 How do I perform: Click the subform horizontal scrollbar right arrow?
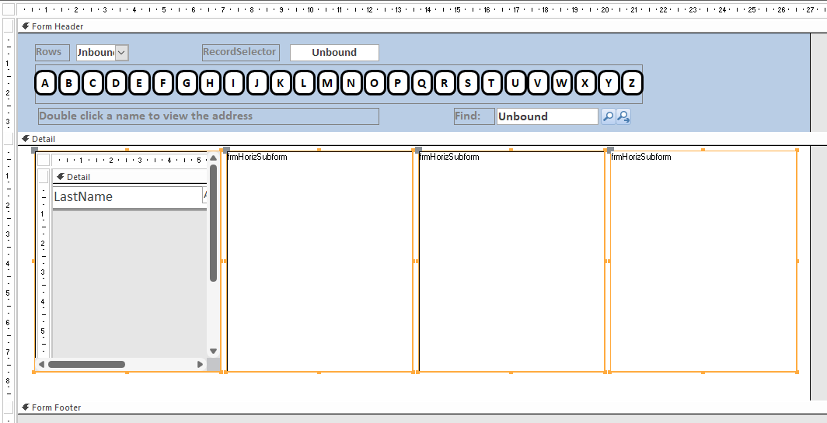click(x=200, y=364)
